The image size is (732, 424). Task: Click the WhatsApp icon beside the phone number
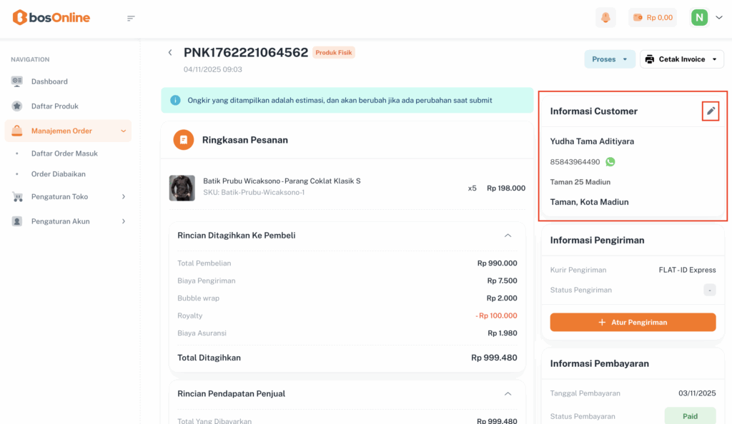610,162
